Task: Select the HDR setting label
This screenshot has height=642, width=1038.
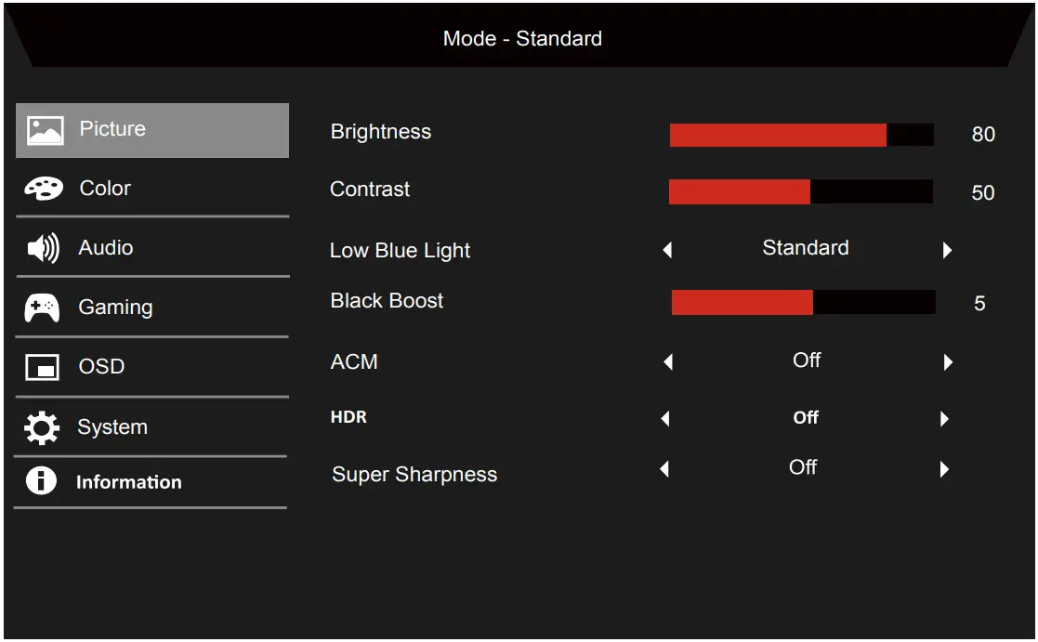Action: click(348, 417)
